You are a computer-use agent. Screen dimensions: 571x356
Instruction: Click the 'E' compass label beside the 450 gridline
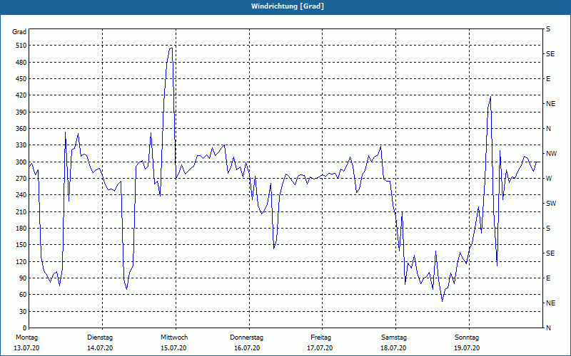[x=548, y=79]
